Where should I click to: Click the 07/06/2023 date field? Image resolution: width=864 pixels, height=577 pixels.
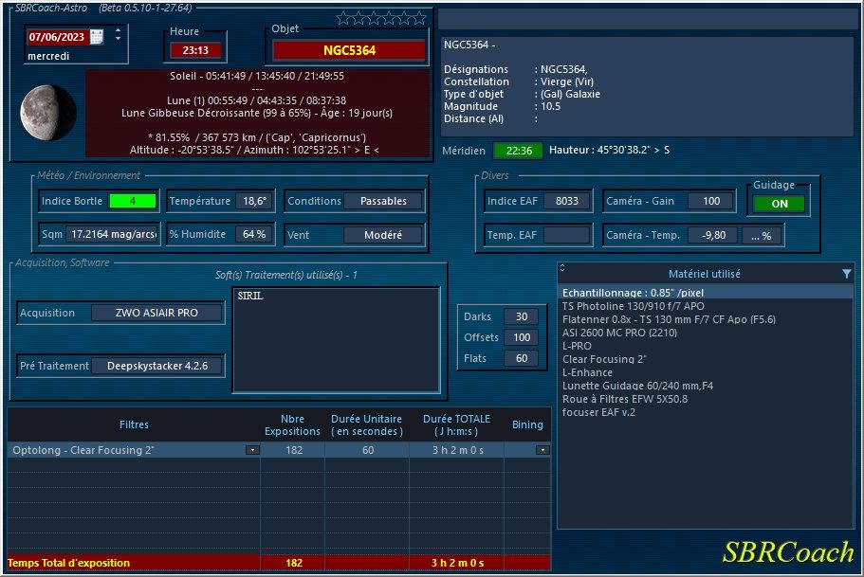(57, 37)
